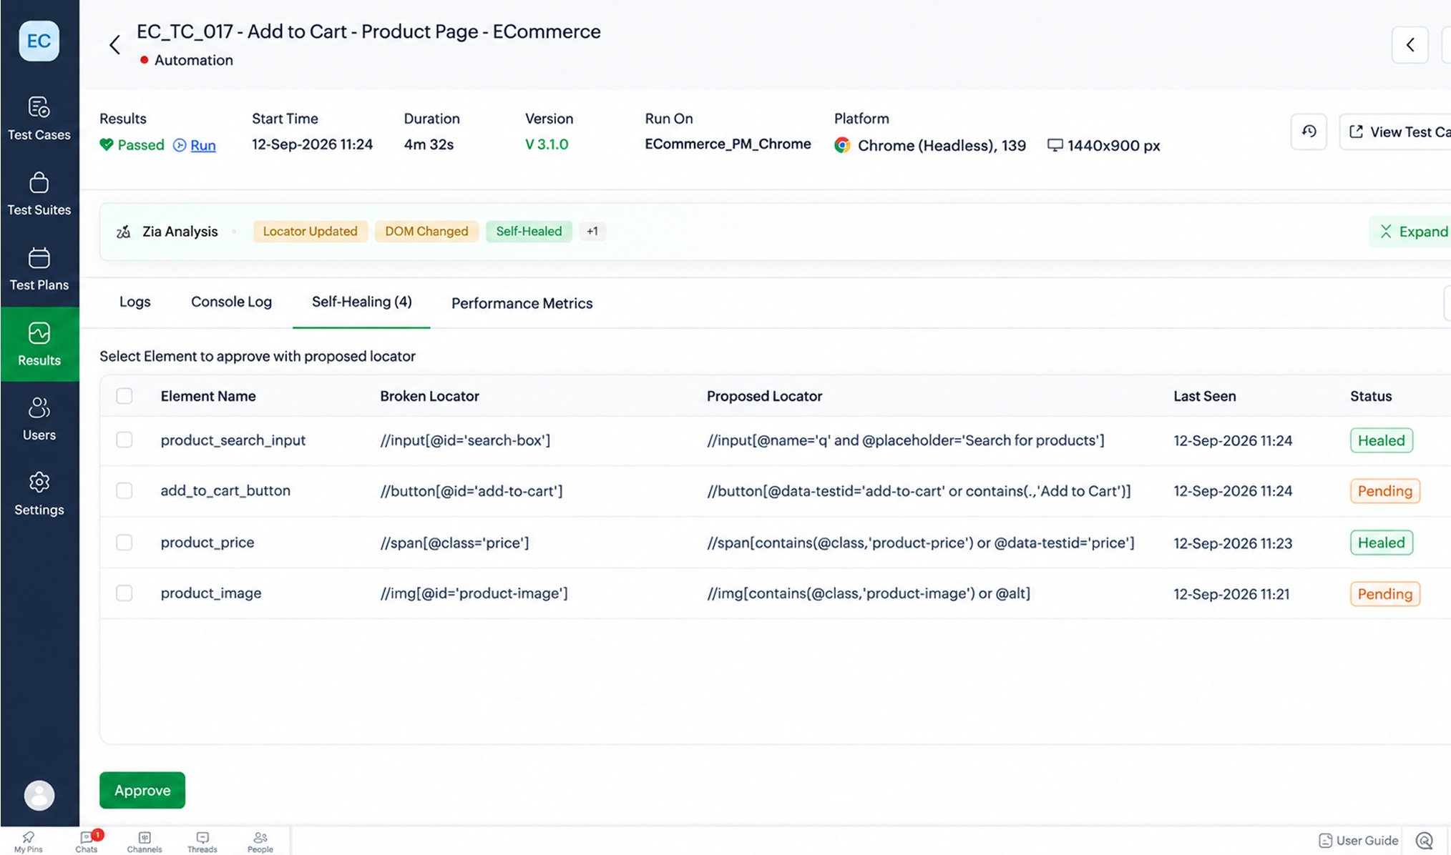
Task: Open Users section in sidebar
Action: (x=39, y=419)
